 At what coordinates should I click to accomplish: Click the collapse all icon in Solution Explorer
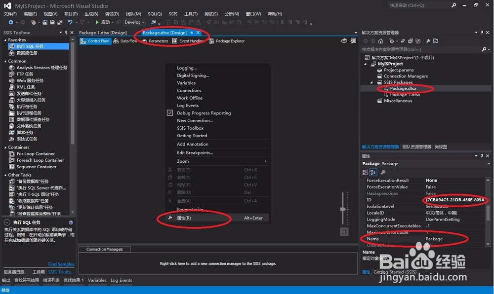(x=410, y=41)
